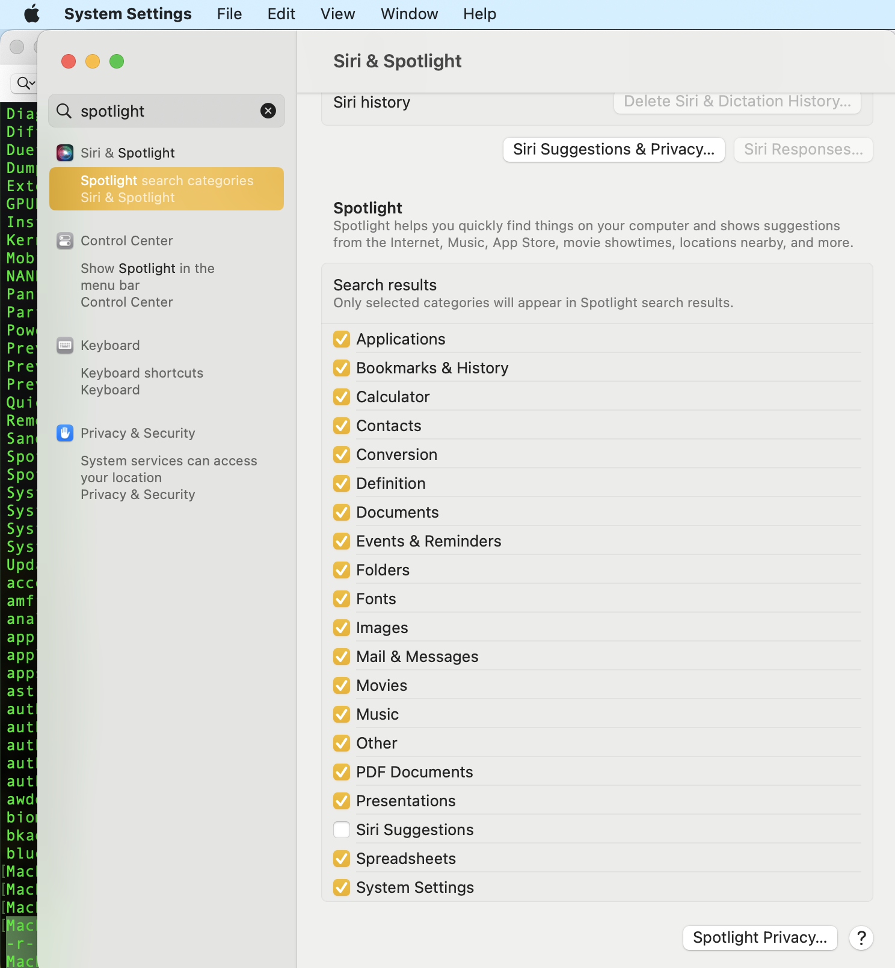Click the Siri history label

click(372, 102)
